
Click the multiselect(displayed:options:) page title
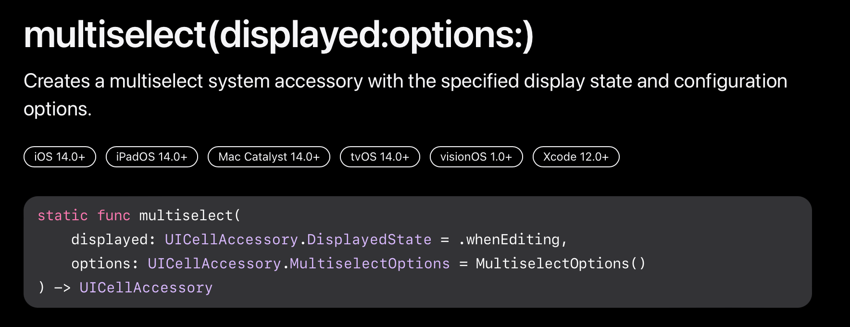[x=278, y=35]
